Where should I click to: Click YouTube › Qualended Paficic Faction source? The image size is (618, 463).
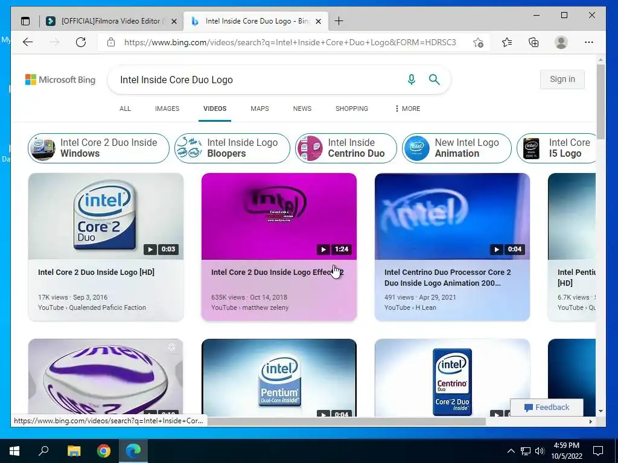[x=92, y=308]
